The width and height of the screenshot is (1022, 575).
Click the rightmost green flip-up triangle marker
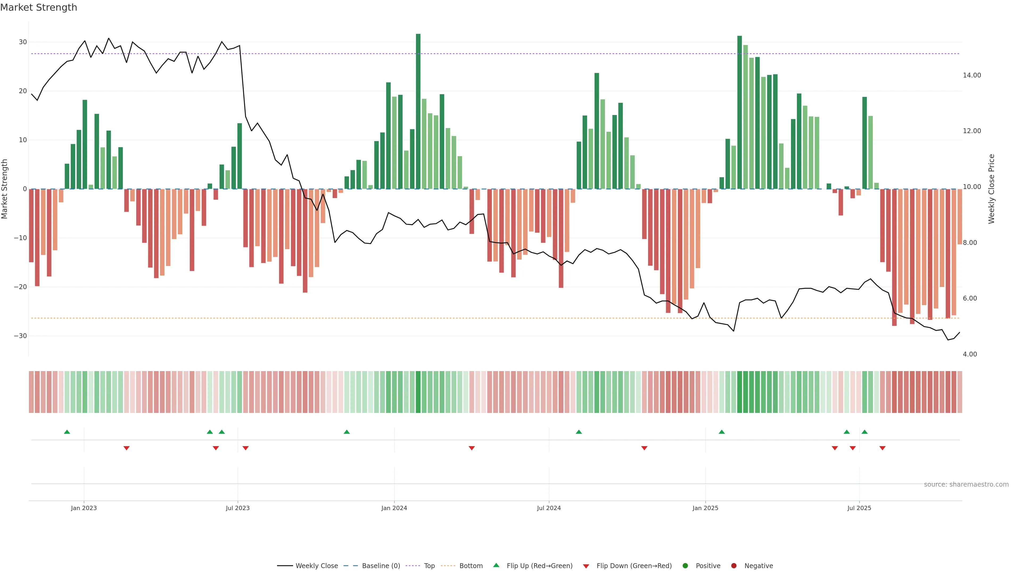click(x=864, y=432)
